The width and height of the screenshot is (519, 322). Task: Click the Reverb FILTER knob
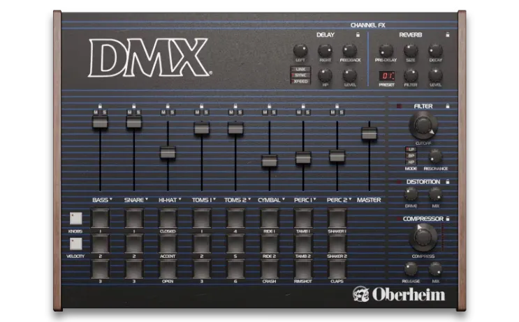[x=411, y=76]
